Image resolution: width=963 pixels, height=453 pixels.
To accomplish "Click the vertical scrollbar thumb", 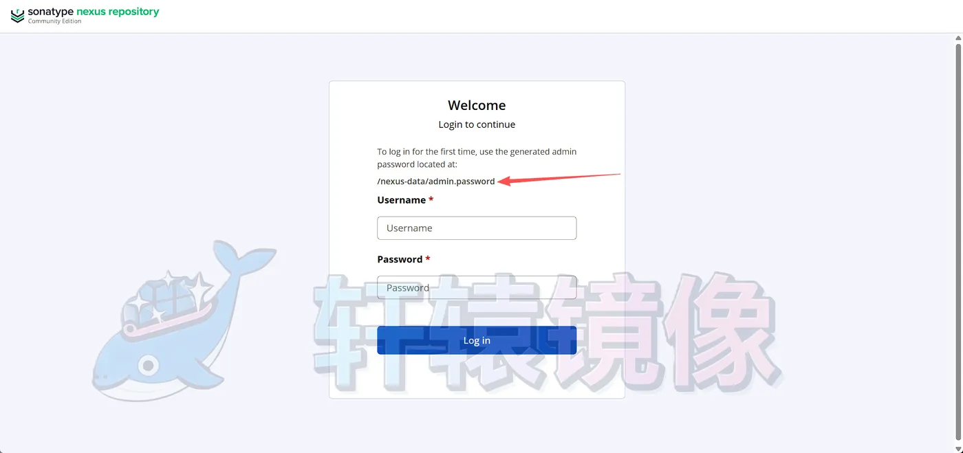I will tap(958, 244).
